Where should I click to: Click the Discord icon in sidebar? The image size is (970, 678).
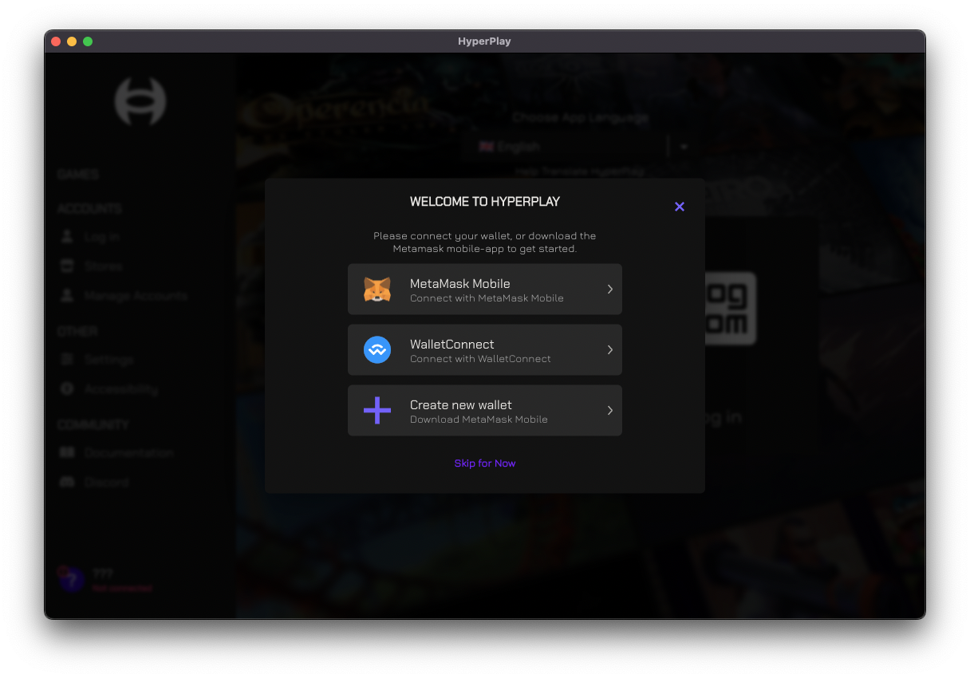68,482
